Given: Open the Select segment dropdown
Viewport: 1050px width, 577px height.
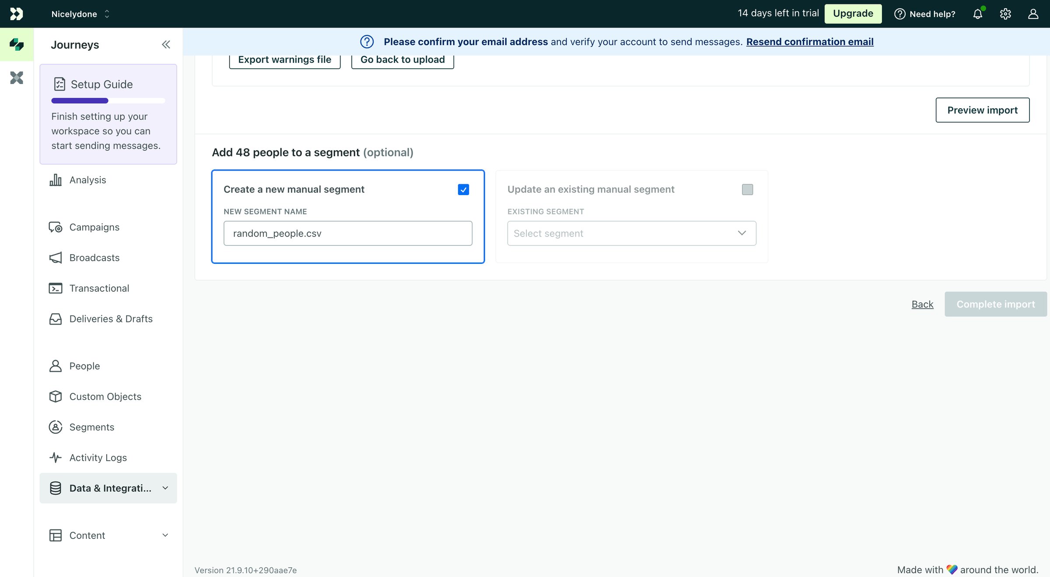Looking at the screenshot, I should pos(632,233).
